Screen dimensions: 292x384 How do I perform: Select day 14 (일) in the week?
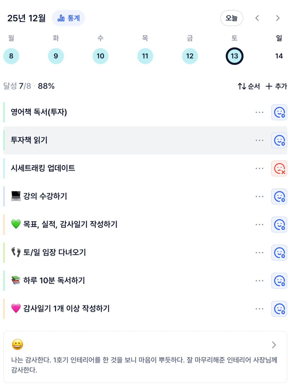(x=279, y=56)
